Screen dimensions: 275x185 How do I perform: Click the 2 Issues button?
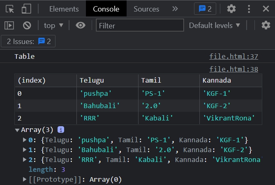pyautogui.click(x=28, y=41)
